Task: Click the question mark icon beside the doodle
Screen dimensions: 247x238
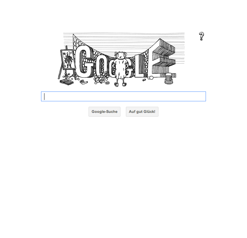Action: point(201,36)
